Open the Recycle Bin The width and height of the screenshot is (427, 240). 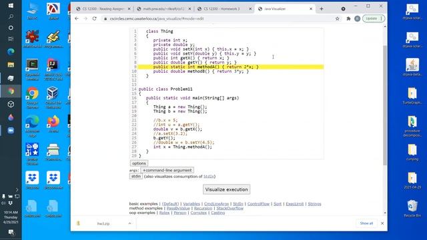(412, 209)
